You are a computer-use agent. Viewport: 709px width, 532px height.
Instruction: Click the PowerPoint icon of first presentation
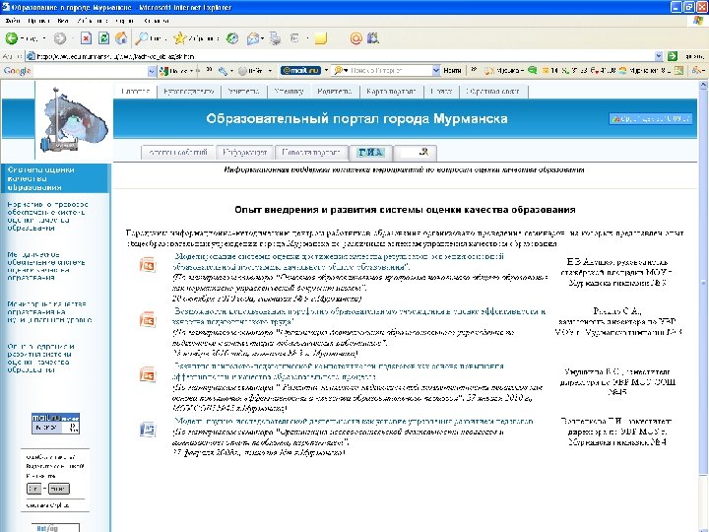[148, 265]
